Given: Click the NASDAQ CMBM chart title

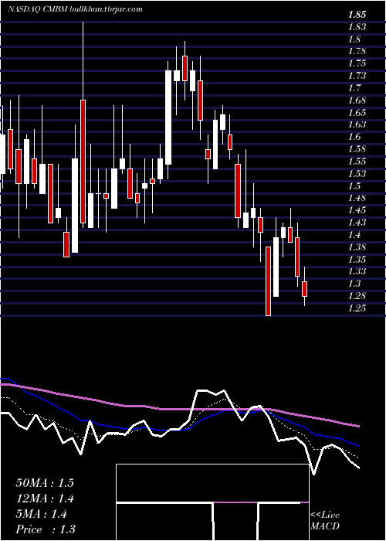Looking at the screenshot, I should point(75,9).
